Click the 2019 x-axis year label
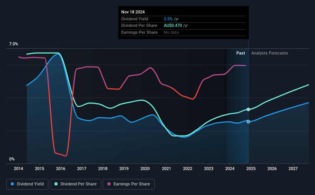This screenshot has width=315, height=195. pos(124,169)
